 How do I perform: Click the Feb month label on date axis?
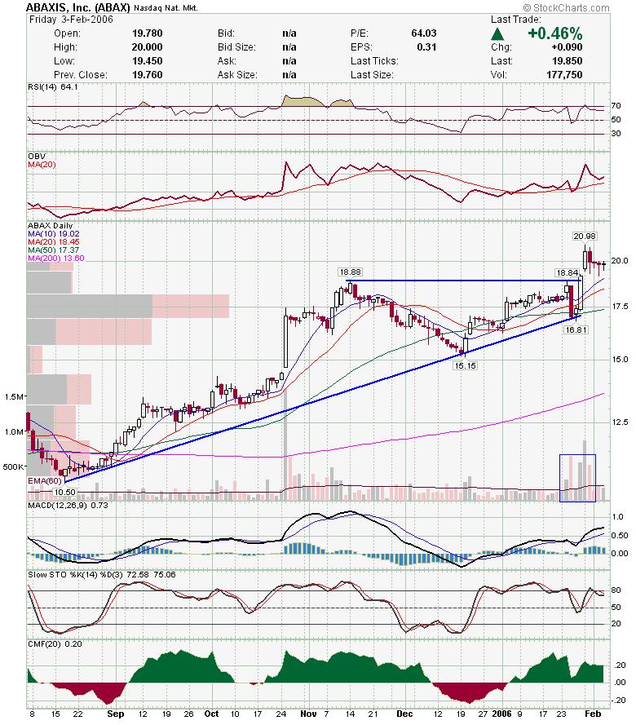pos(593,714)
